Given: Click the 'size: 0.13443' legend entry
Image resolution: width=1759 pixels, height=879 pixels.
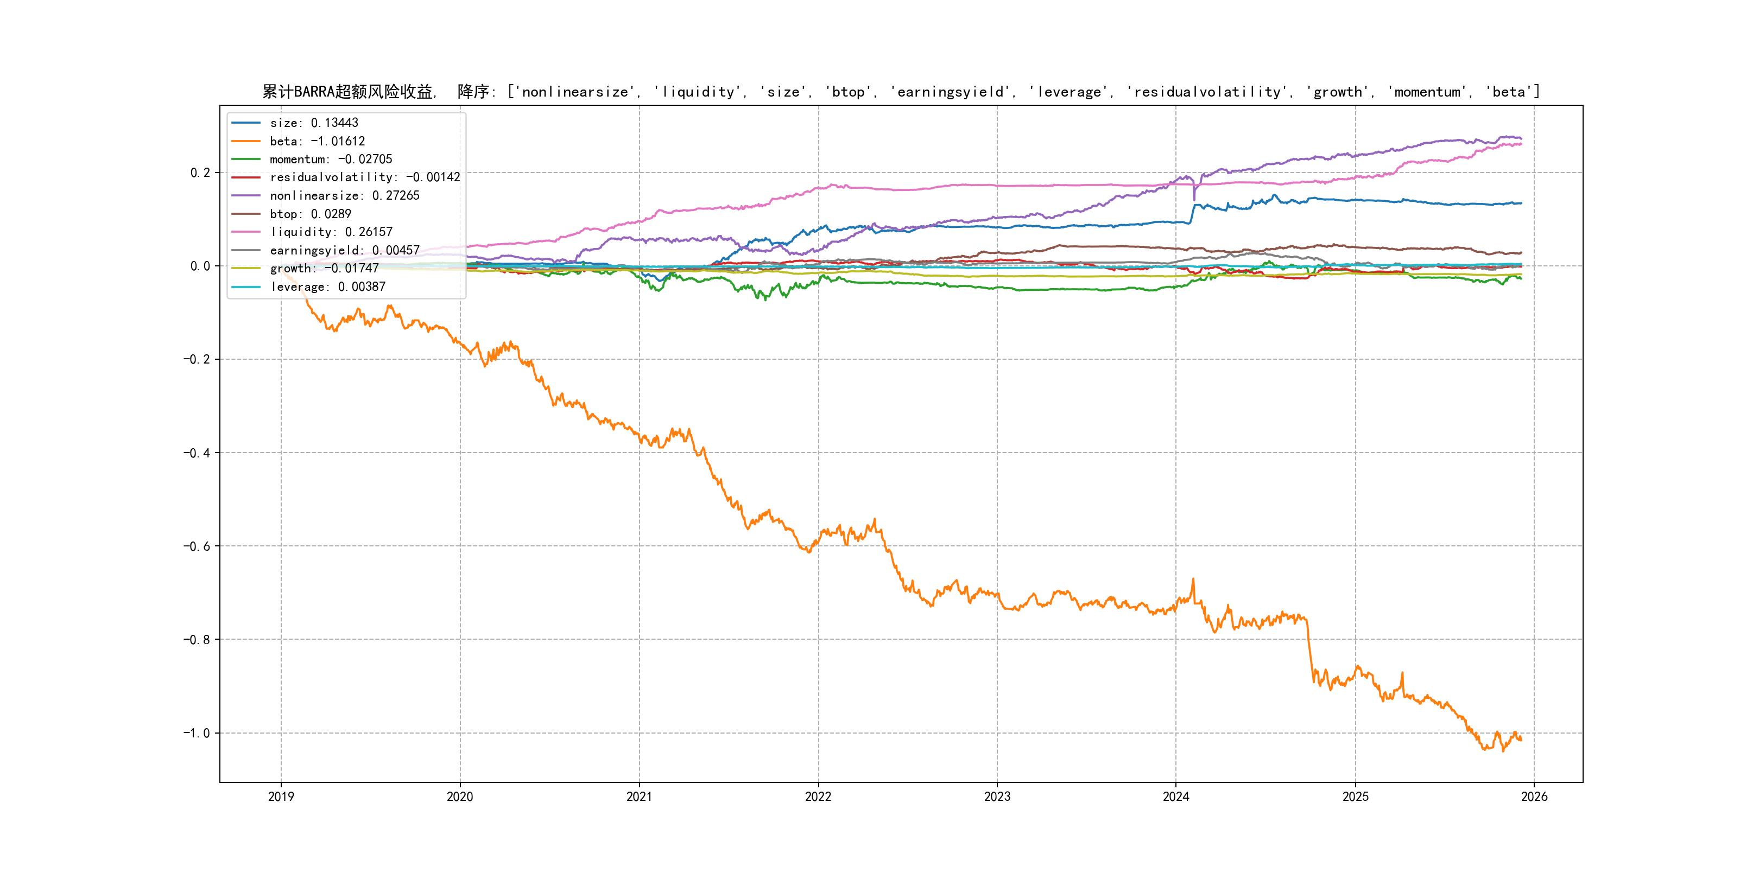Looking at the screenshot, I should point(313,123).
